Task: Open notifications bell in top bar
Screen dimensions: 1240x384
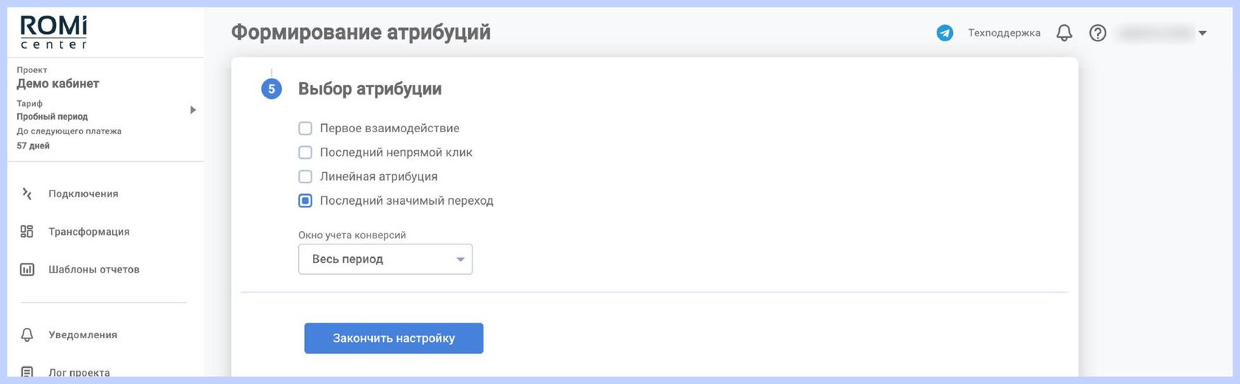Action: [1064, 33]
